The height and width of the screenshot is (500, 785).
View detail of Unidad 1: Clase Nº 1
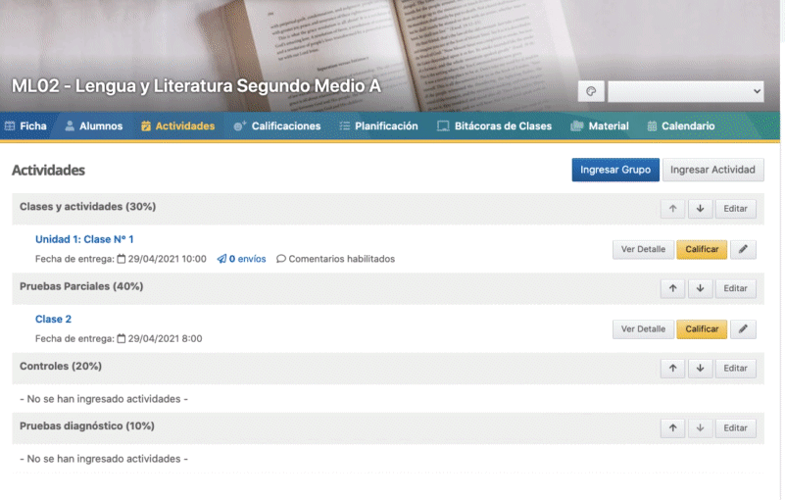point(643,249)
